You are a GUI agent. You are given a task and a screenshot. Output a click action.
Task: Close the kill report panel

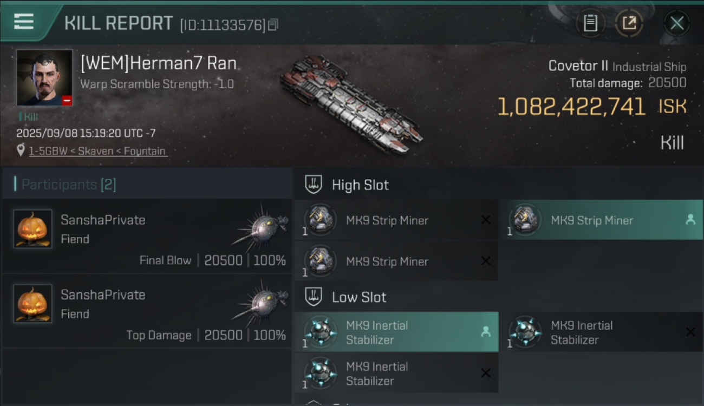677,23
